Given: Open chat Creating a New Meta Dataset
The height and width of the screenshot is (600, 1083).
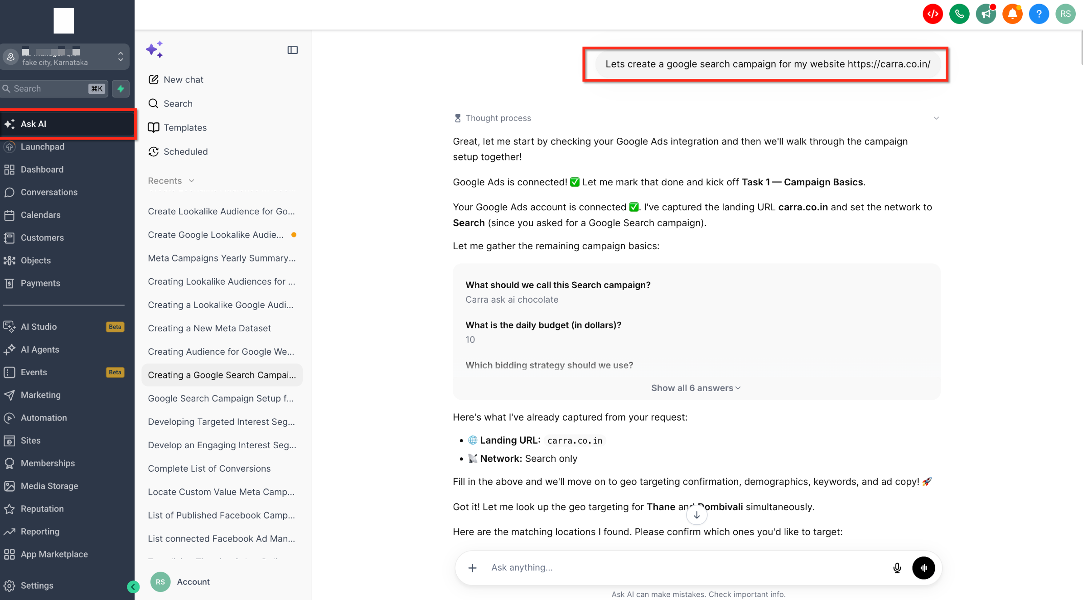Looking at the screenshot, I should [222, 329].
